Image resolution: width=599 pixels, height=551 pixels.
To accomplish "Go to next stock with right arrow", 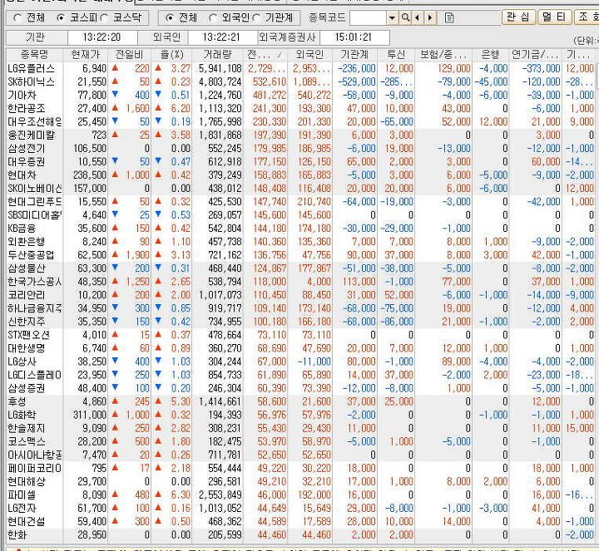I will coord(430,17).
